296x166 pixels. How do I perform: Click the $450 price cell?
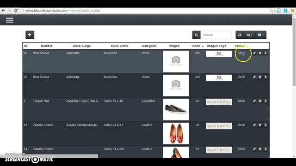click(241, 125)
